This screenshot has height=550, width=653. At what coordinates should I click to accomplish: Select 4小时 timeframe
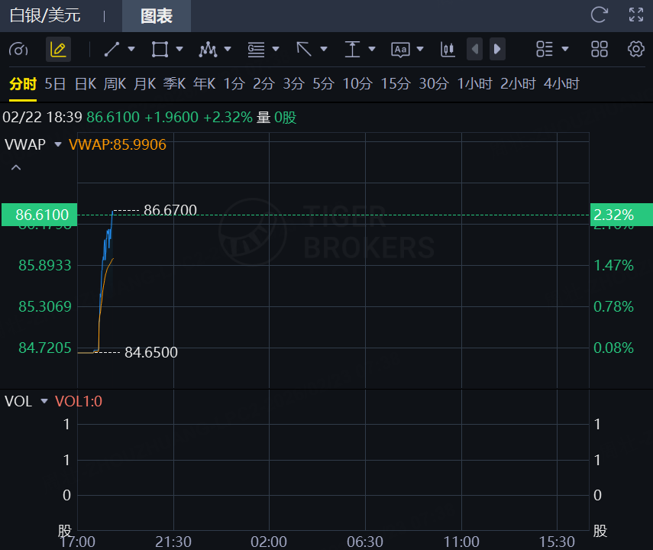[x=561, y=84]
